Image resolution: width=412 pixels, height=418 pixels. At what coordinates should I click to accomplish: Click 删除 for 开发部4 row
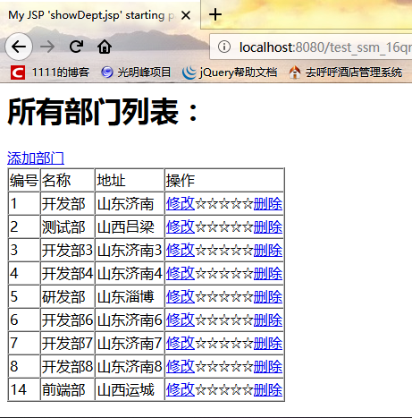268,274
